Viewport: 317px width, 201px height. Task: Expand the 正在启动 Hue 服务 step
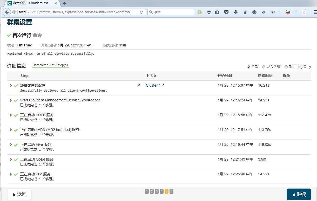coord(11,174)
